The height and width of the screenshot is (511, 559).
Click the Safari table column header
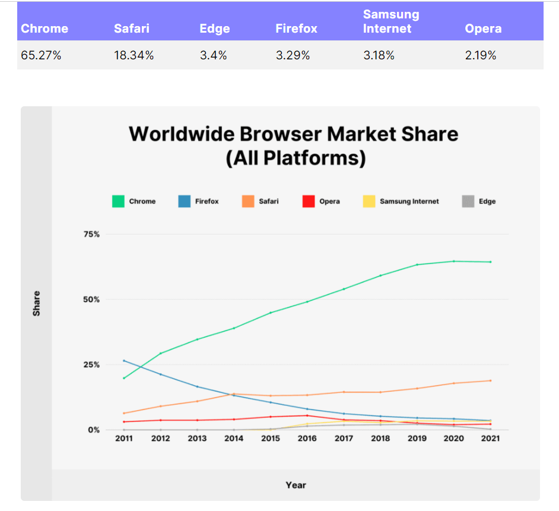pos(132,28)
